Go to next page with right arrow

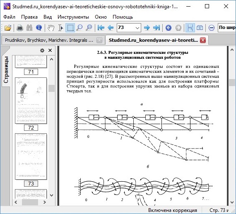[x=147, y=28]
